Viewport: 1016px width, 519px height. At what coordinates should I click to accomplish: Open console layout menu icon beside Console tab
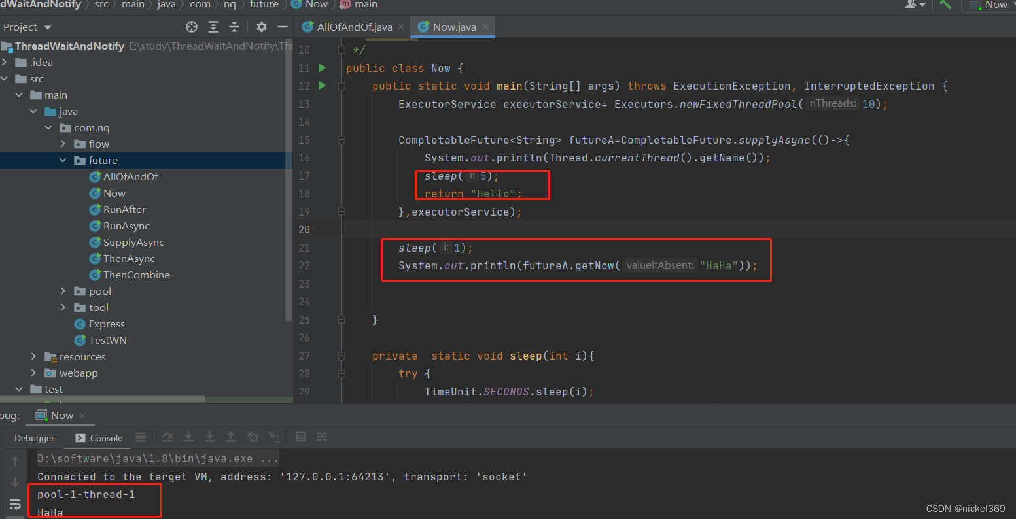(x=141, y=437)
